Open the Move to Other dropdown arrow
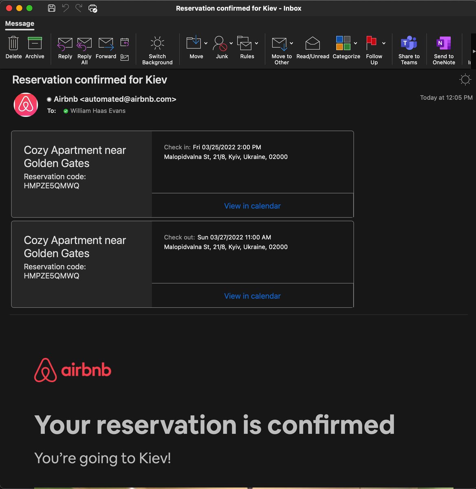Viewport: 476px width, 489px height. point(291,43)
